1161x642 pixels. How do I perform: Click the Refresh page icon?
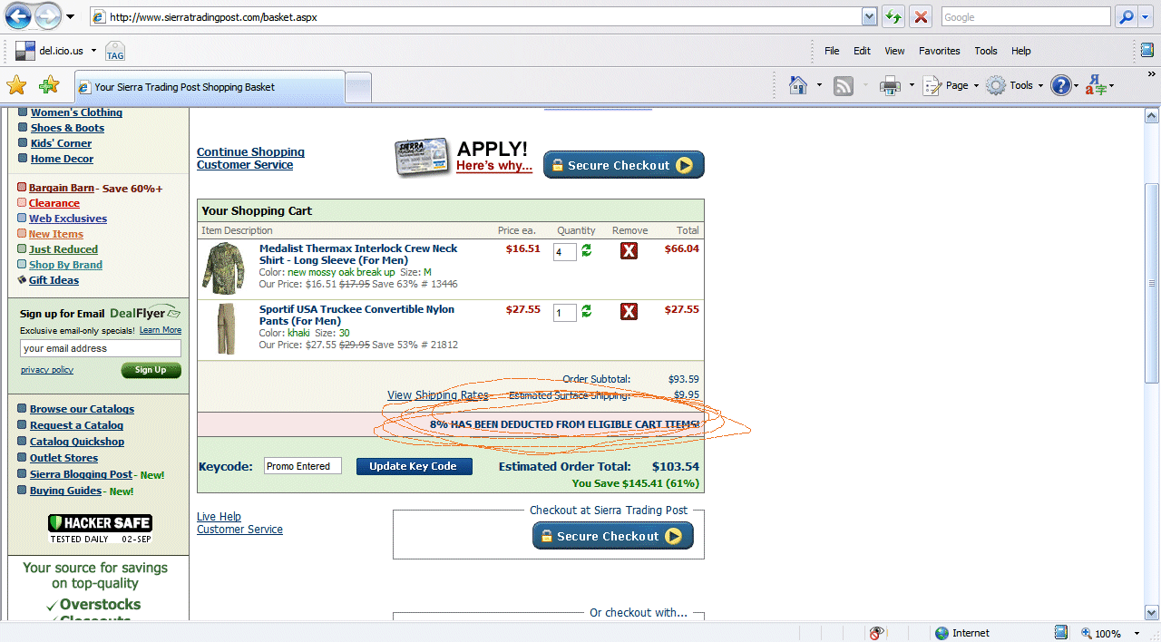pyautogui.click(x=893, y=16)
